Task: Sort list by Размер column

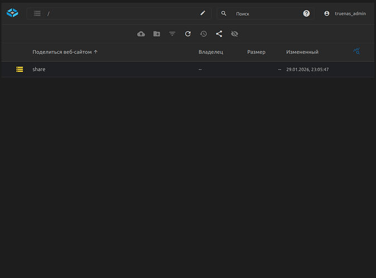Action: click(x=256, y=52)
